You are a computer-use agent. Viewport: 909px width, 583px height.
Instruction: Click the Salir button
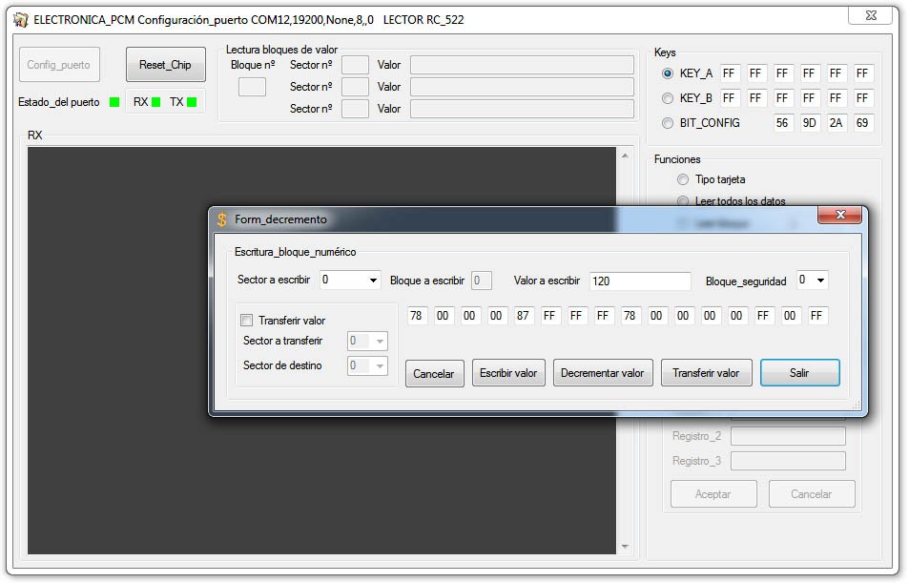[799, 373]
